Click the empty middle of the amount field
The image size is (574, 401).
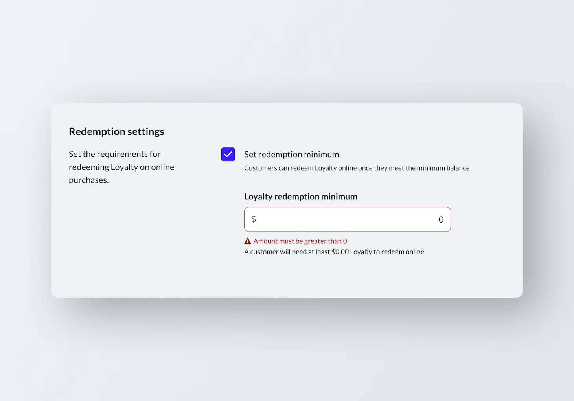tap(346, 219)
